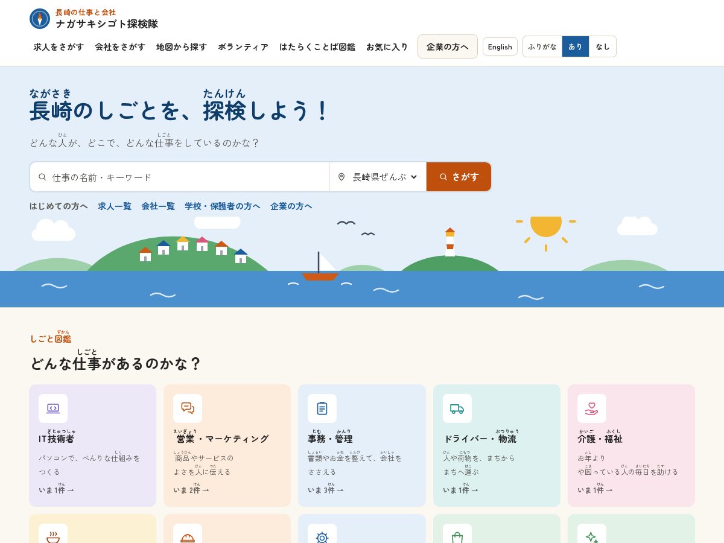The height and width of the screenshot is (543, 724).
Task: Click the しごと図鑑 section label
Action: pyautogui.click(x=51, y=338)
